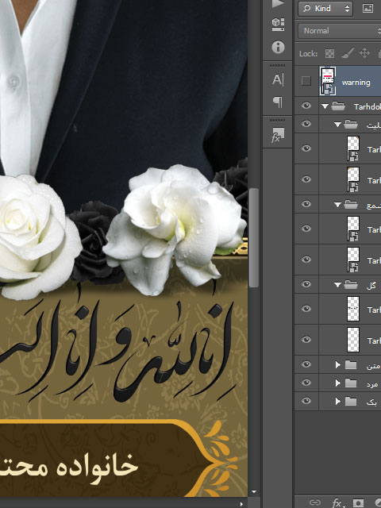381x508 pixels.
Task: Select the متن group name
Action: (x=373, y=366)
